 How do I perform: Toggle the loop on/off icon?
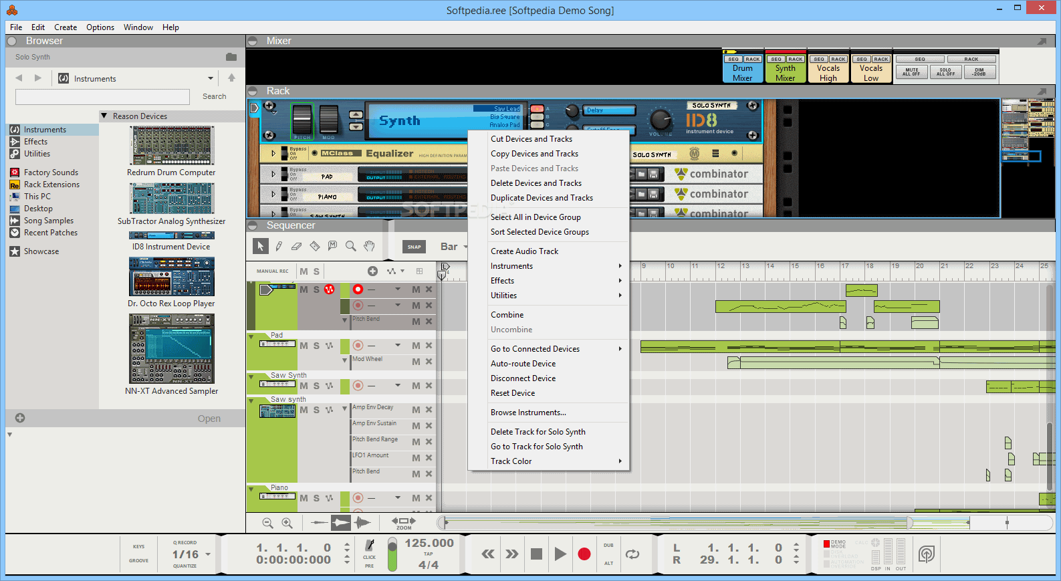[x=632, y=554]
